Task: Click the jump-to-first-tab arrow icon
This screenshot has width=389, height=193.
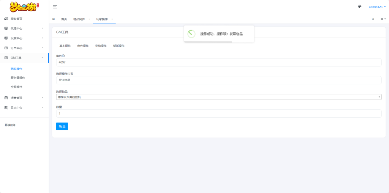Action: 54,19
